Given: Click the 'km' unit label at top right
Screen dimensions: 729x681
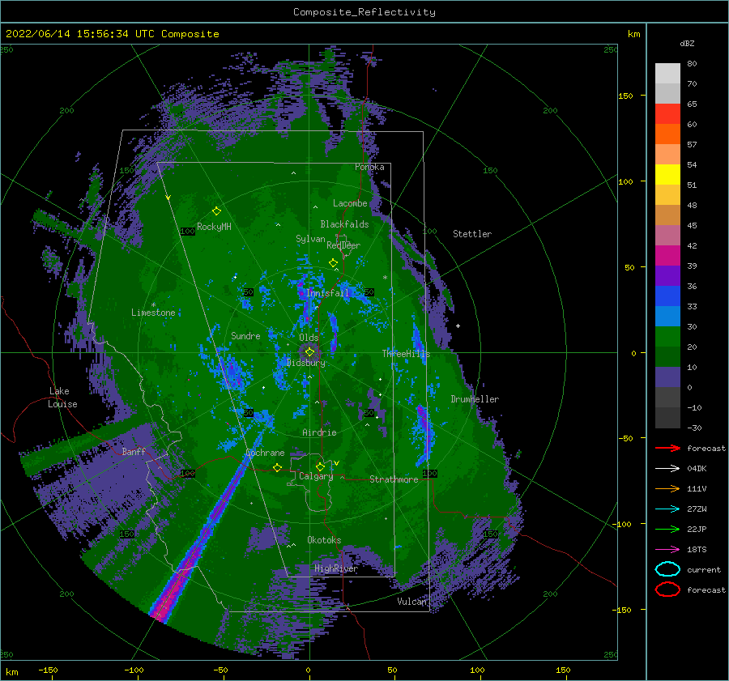Looking at the screenshot, I should 634,34.
